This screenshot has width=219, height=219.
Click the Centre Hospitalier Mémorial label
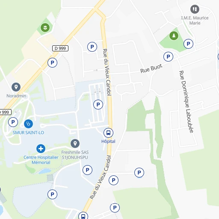(41, 160)
